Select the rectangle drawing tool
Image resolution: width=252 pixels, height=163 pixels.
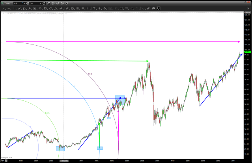coord(45,8)
